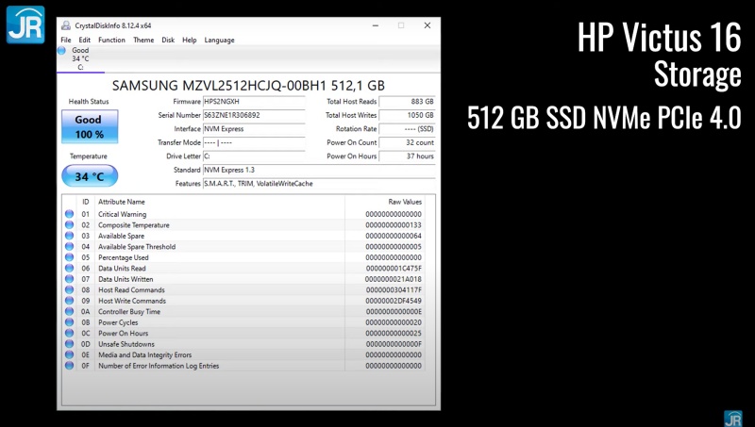The image size is (755, 427).
Task: Open the Function menu
Action: click(111, 41)
